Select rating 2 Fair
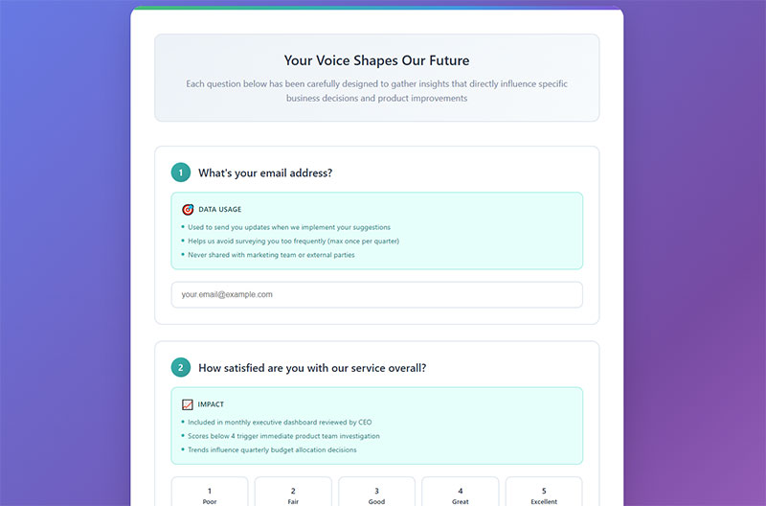Image resolution: width=766 pixels, height=506 pixels. point(293,492)
